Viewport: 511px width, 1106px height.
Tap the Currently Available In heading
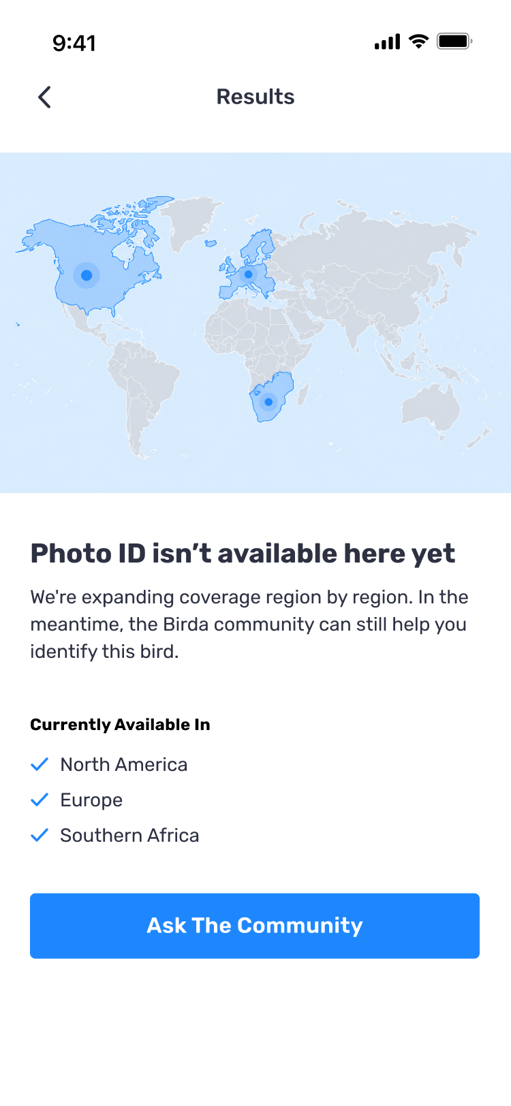[120, 725]
